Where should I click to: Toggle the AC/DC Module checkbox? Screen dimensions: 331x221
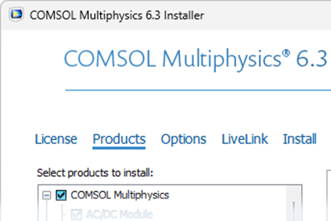(x=75, y=214)
